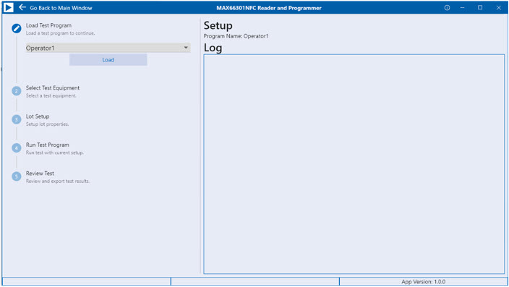Click the back arrow icon
Image resolution: width=509 pixels, height=287 pixels.
coord(22,7)
